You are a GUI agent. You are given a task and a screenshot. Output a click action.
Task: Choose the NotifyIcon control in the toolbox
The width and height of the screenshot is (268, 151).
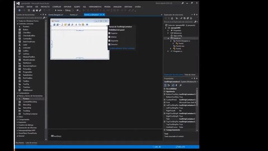pos(27,63)
